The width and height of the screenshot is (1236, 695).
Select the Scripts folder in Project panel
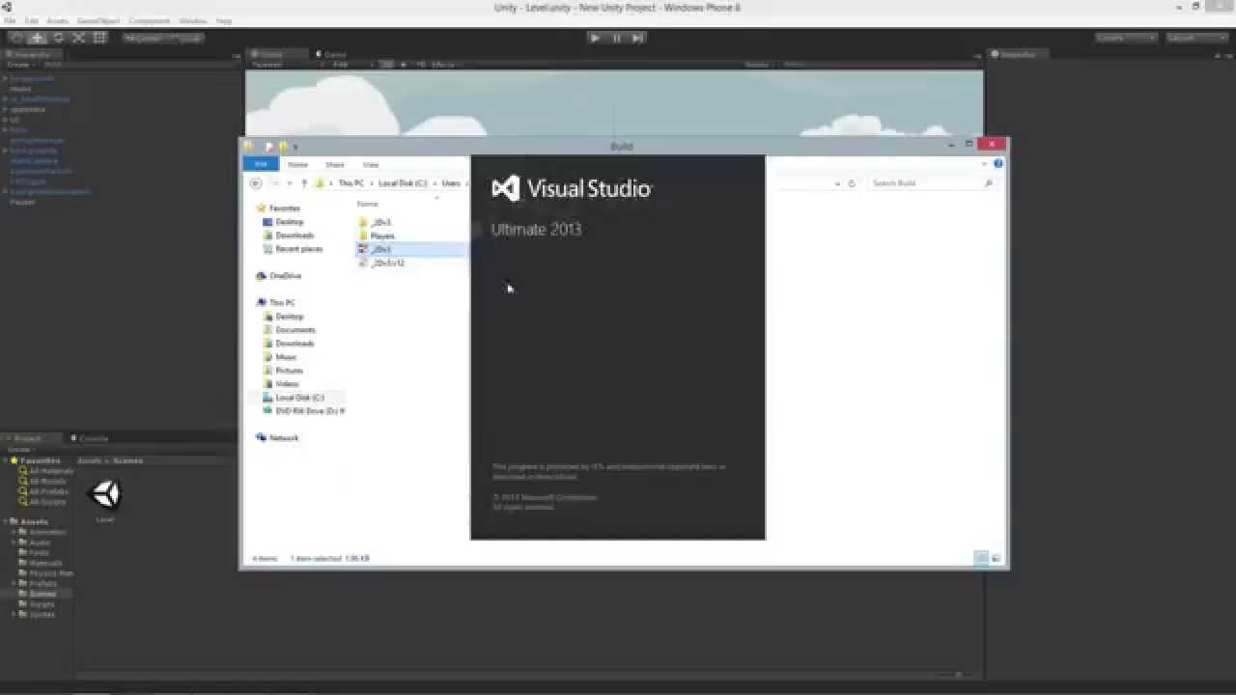click(38, 604)
